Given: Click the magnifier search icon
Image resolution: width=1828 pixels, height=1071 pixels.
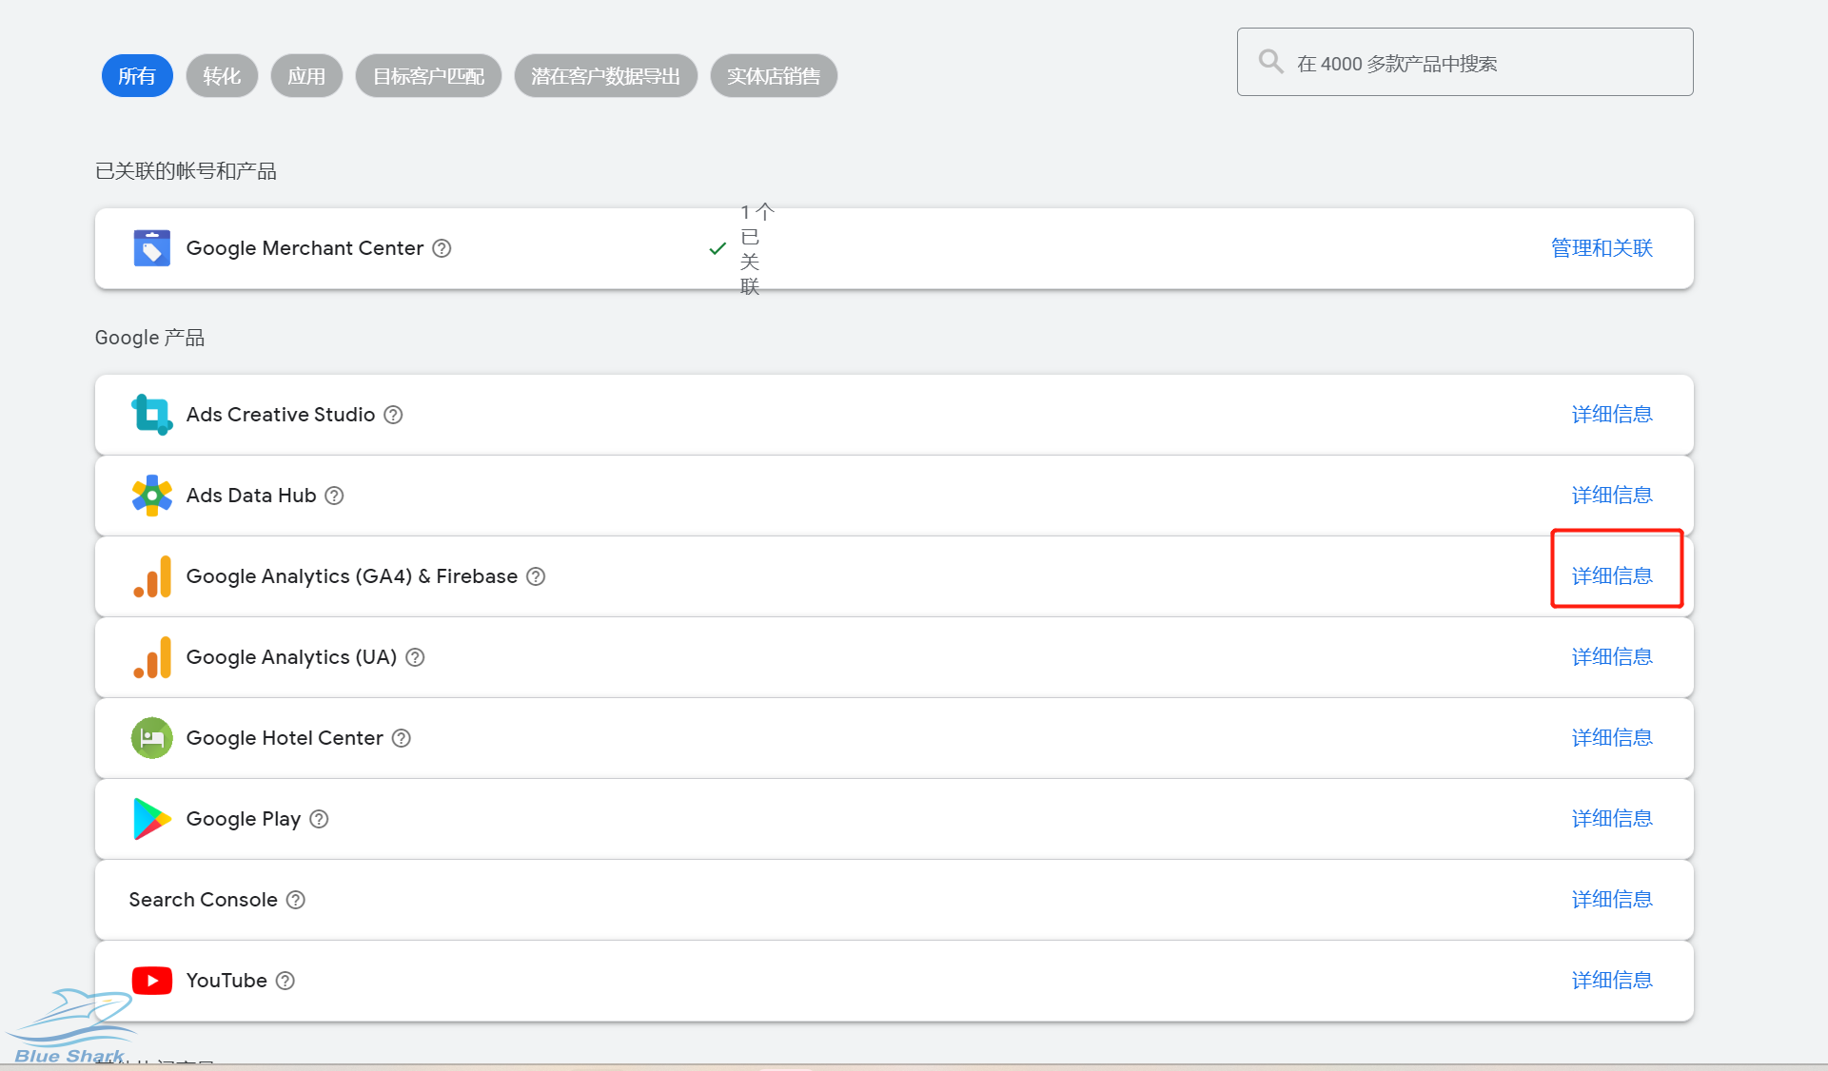Looking at the screenshot, I should (x=1270, y=62).
